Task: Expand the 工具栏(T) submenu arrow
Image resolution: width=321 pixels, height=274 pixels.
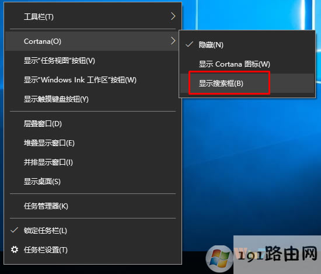Action: pyautogui.click(x=173, y=16)
